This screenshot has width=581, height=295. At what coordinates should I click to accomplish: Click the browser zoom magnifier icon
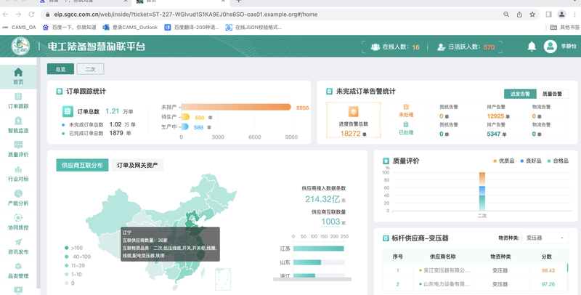[506, 15]
